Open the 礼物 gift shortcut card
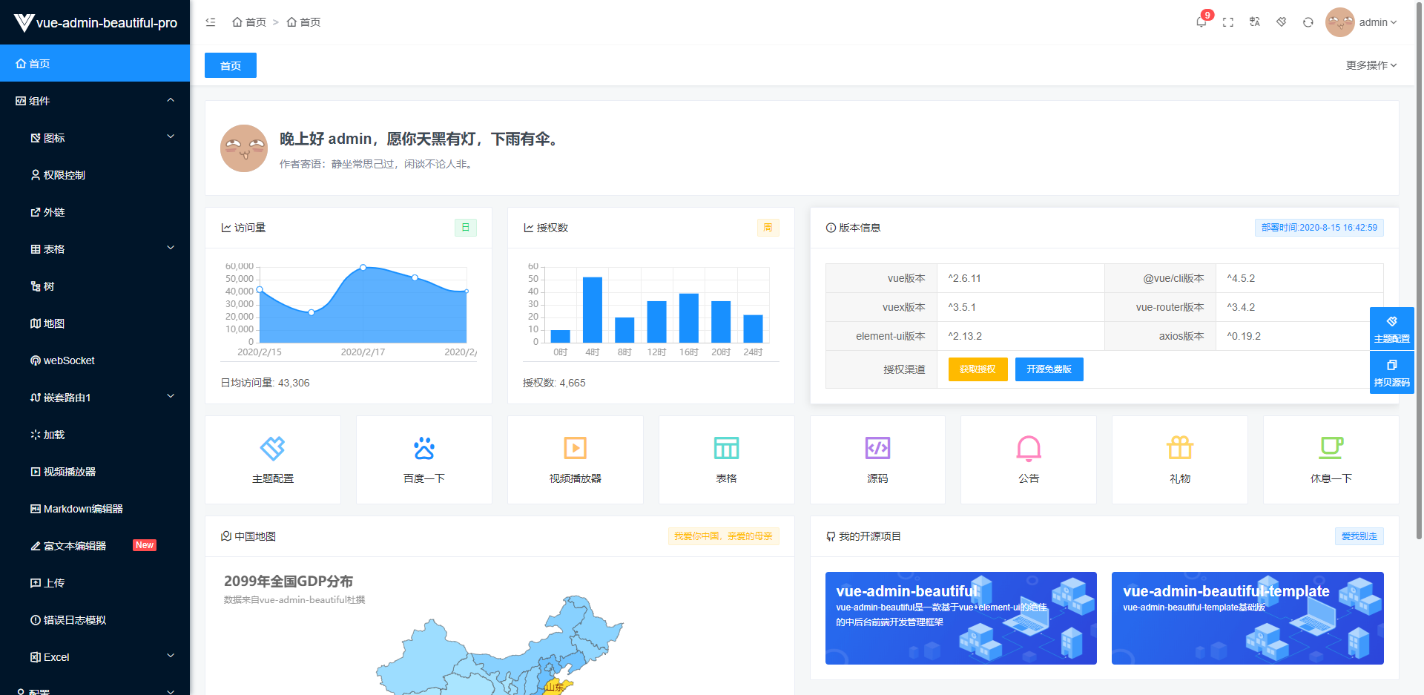The width and height of the screenshot is (1424, 695). point(1180,460)
